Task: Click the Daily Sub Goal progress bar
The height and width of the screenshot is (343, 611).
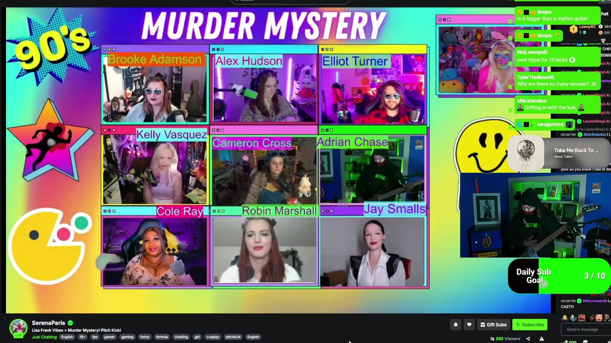Action: 559,276
